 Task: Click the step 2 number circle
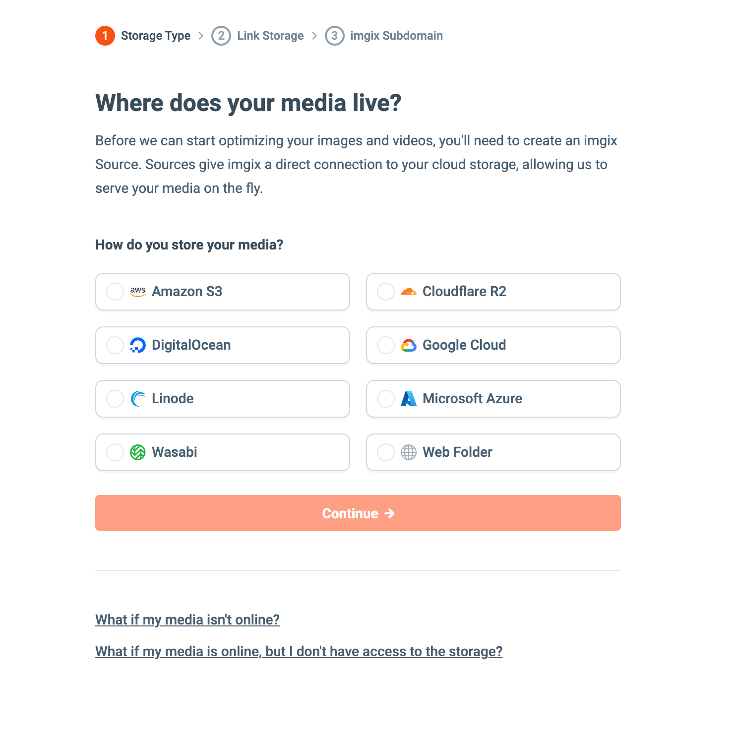coord(221,36)
